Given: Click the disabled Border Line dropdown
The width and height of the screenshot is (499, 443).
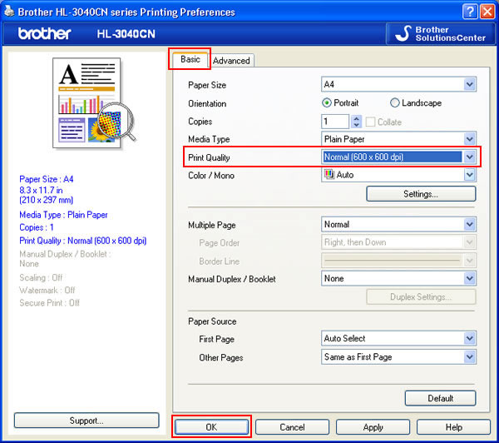Looking at the screenshot, I should [x=398, y=261].
